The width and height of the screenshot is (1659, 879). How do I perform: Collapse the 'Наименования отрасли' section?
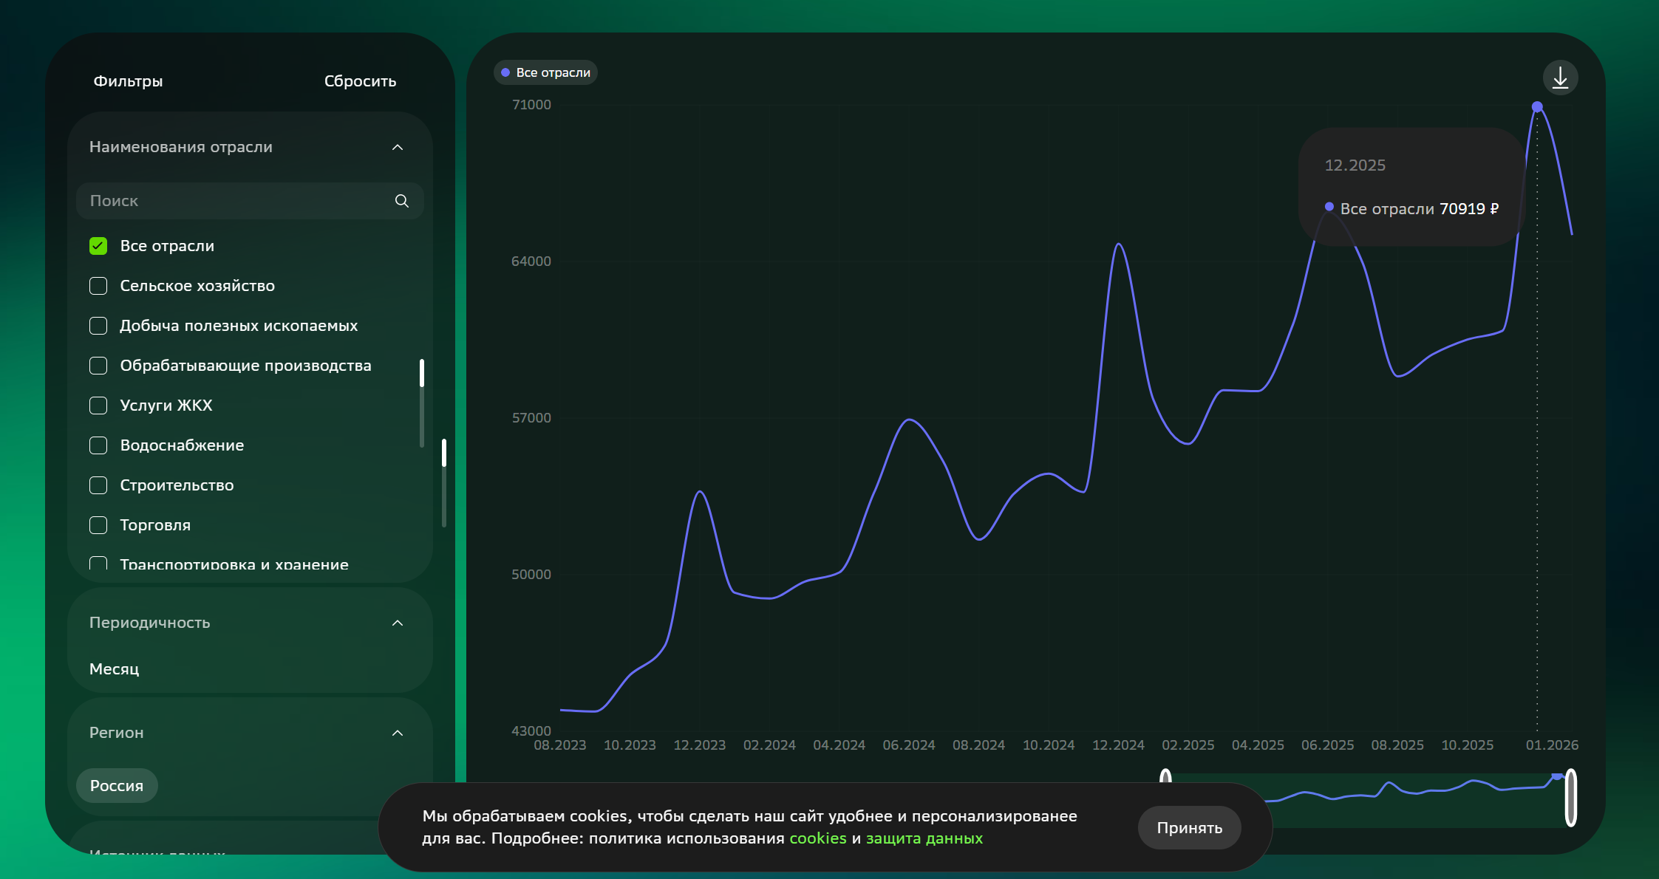(398, 147)
